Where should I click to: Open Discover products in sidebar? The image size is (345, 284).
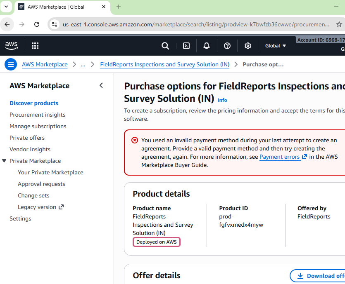[x=34, y=103]
